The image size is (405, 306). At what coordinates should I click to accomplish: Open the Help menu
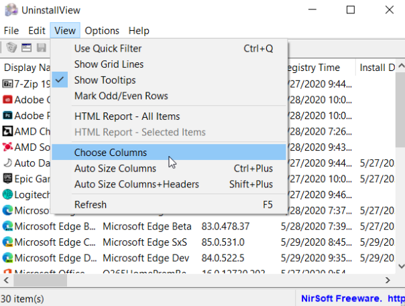click(139, 31)
